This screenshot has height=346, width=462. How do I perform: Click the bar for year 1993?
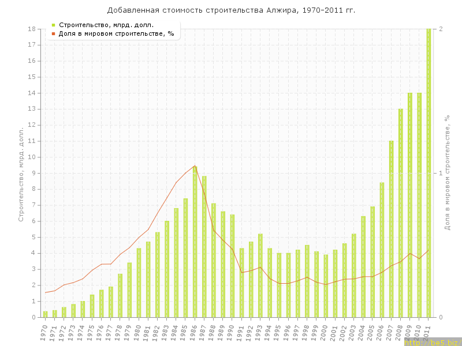coord(260,276)
